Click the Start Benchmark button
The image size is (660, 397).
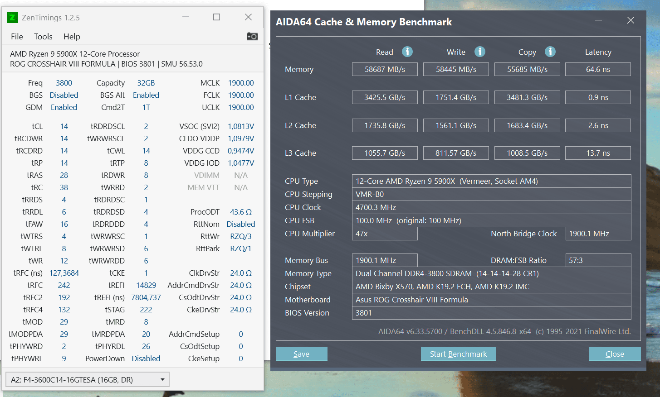pos(459,354)
